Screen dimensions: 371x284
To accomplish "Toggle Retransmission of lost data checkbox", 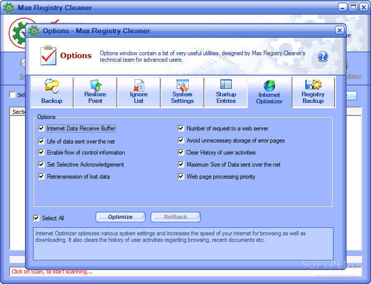I will point(41,177).
